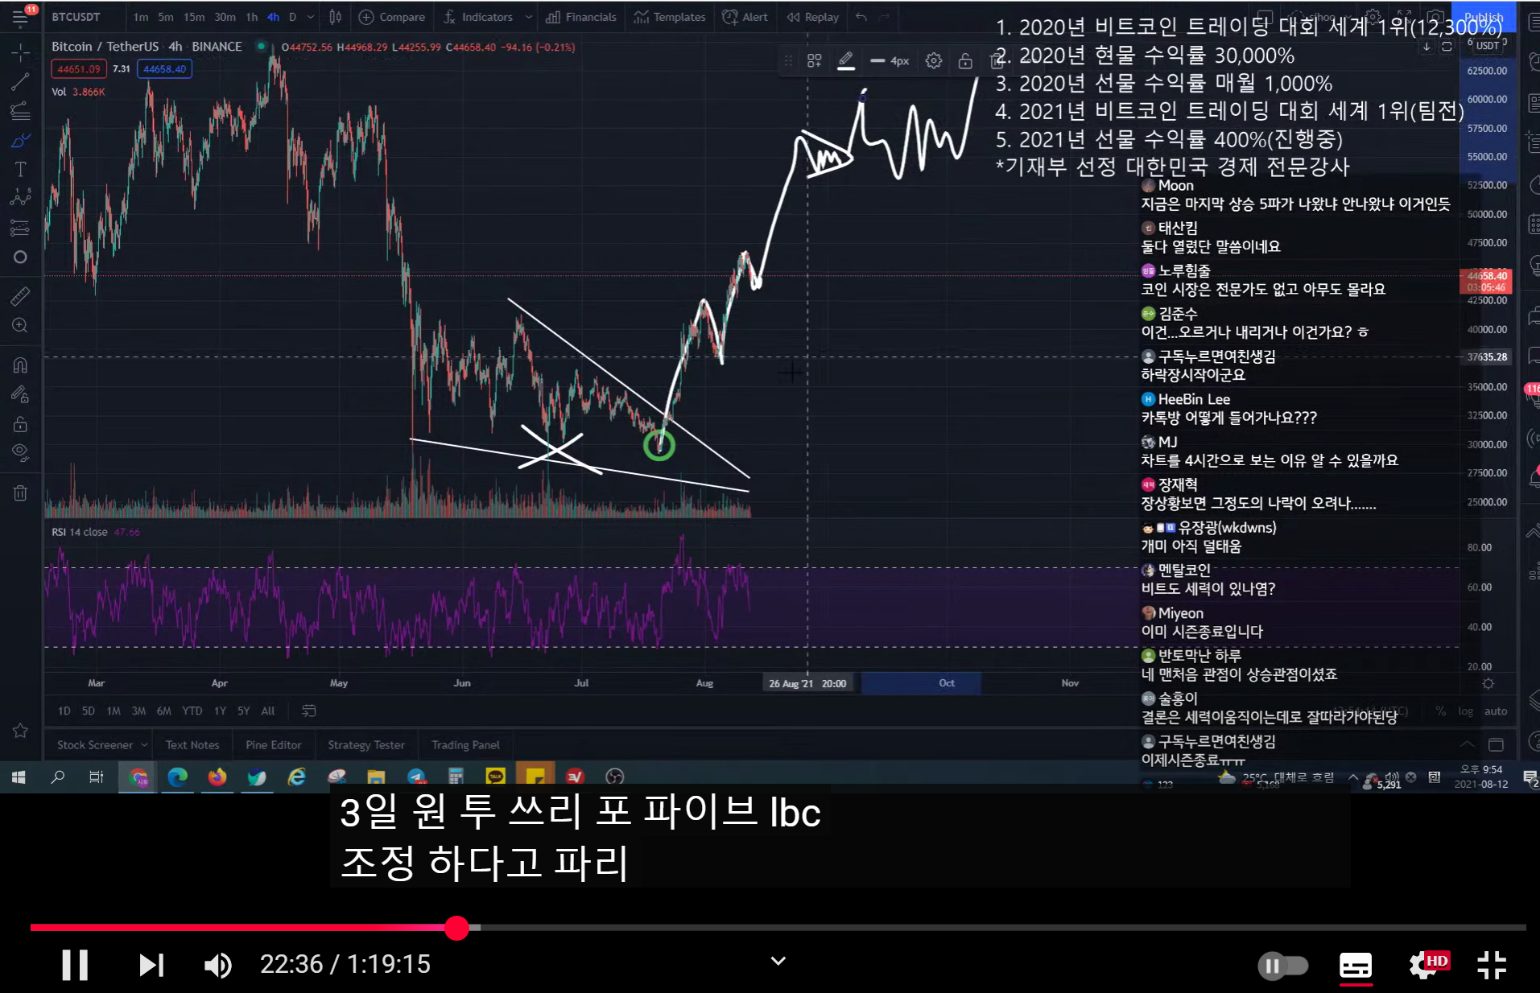Toggle magnet mode in drawing toolbar
The image size is (1540, 993).
[20, 365]
